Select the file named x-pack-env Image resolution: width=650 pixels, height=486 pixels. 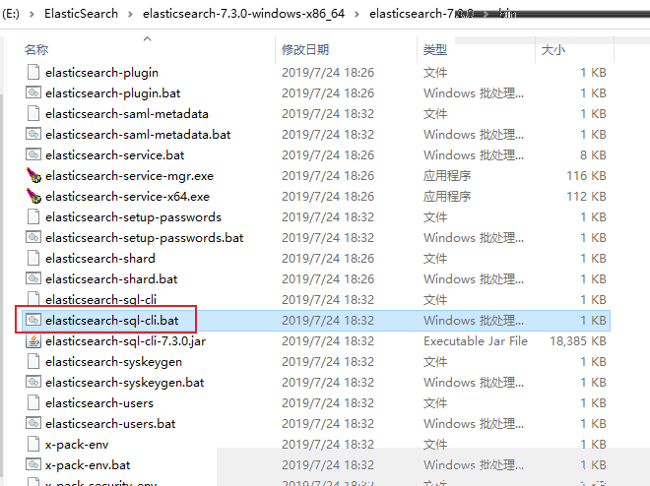(77, 445)
